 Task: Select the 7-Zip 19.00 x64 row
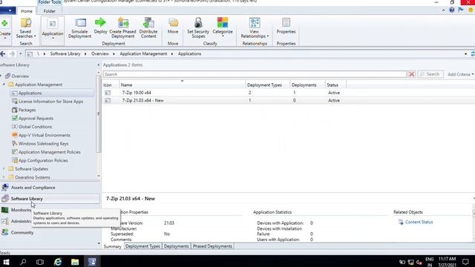pos(289,93)
